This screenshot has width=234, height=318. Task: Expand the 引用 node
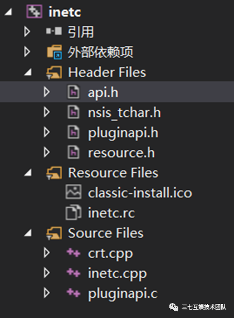click(x=27, y=31)
